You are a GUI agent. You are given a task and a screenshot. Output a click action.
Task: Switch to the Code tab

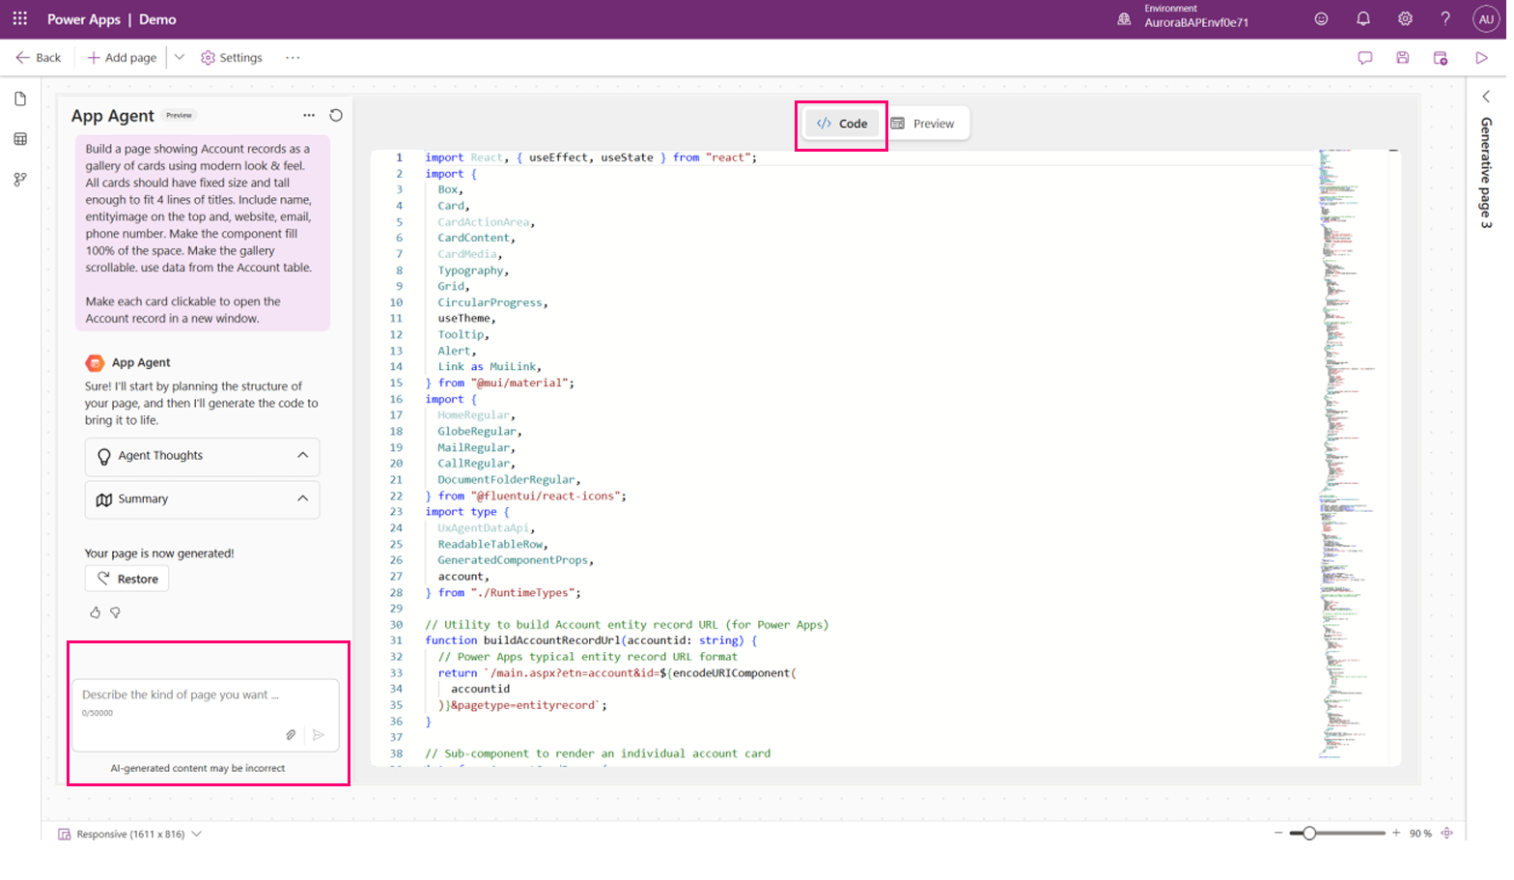pos(842,124)
